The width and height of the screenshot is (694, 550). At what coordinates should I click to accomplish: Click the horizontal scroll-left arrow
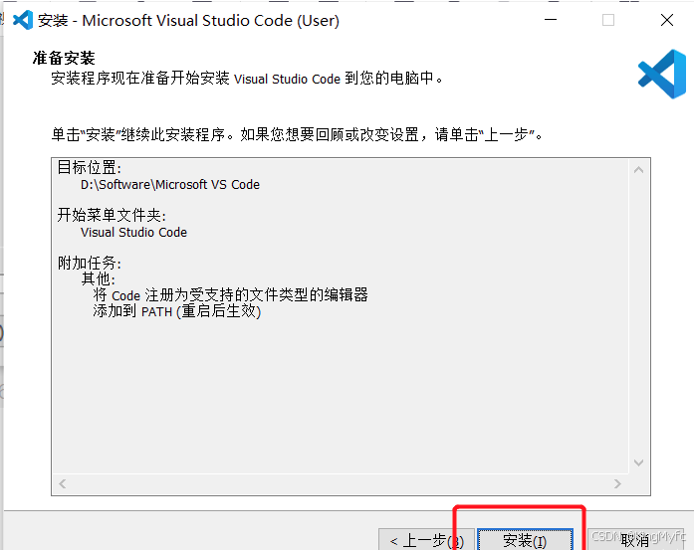pos(63,484)
